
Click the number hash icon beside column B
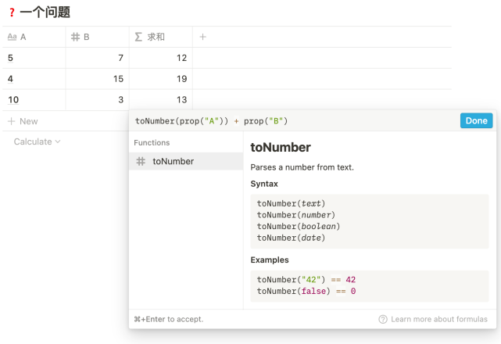[75, 37]
